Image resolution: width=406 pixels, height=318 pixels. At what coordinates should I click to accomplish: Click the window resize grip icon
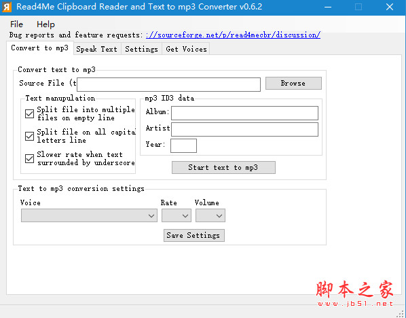pos(401,314)
